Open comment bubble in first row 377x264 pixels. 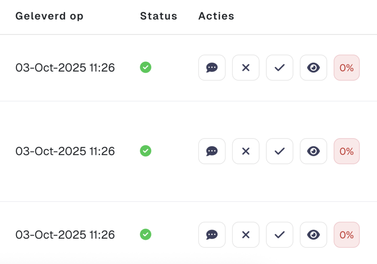click(x=212, y=68)
